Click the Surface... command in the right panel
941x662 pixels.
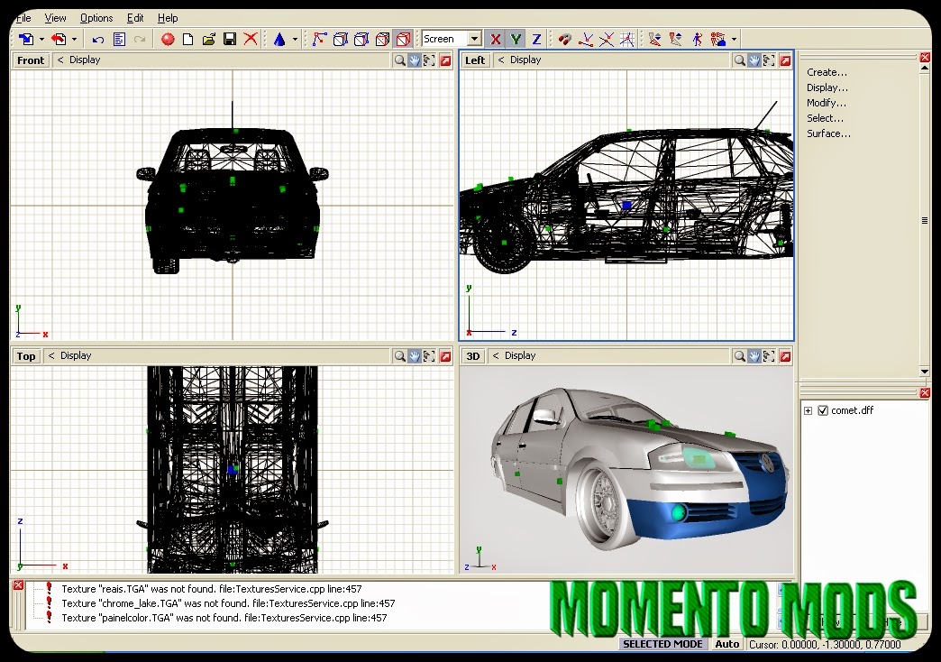point(828,133)
